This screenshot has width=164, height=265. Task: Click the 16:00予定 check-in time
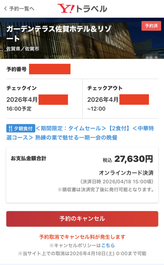[x=19, y=109]
